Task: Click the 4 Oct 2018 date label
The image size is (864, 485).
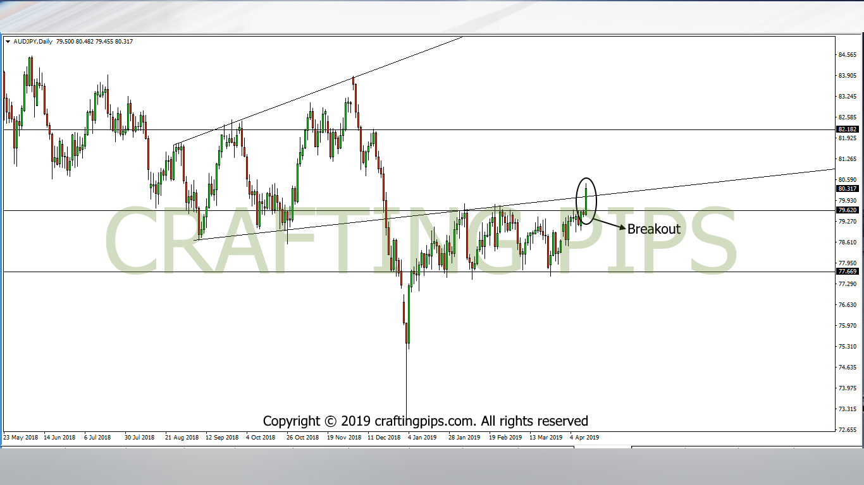Action: (x=261, y=437)
